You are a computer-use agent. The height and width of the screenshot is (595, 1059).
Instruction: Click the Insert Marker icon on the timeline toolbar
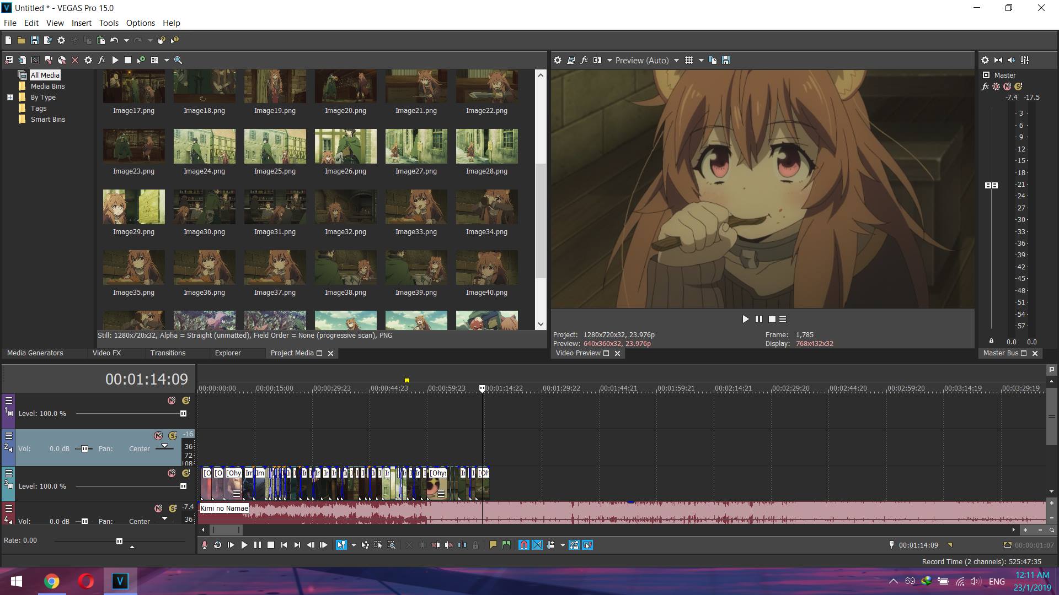click(x=493, y=545)
